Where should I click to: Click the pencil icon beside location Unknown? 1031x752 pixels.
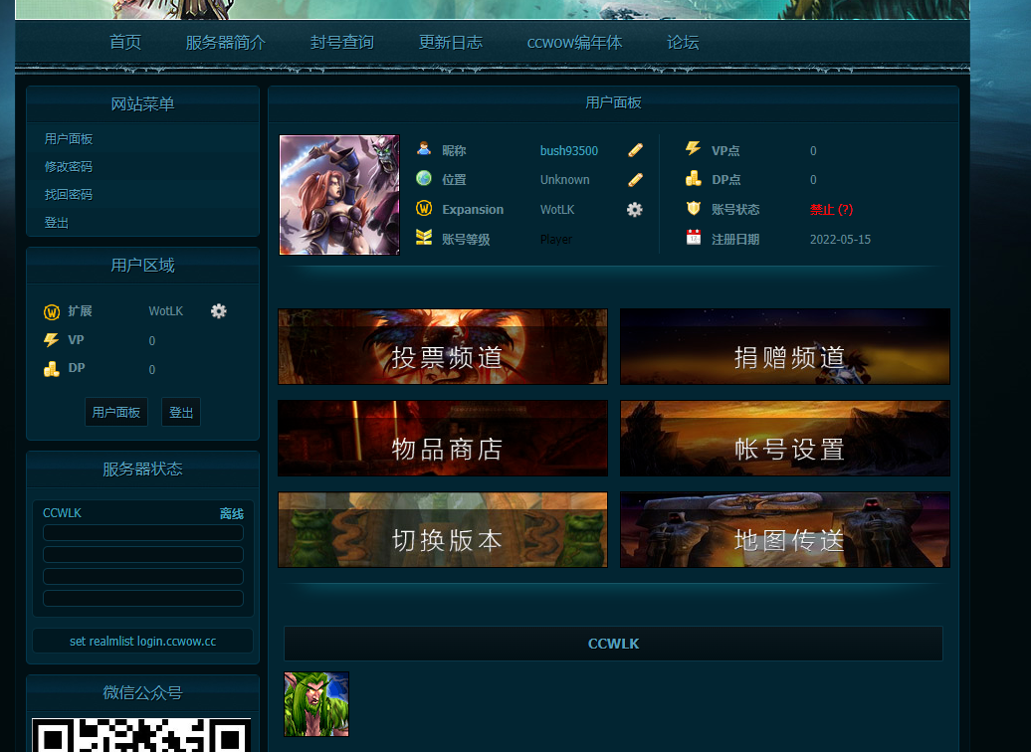(635, 180)
